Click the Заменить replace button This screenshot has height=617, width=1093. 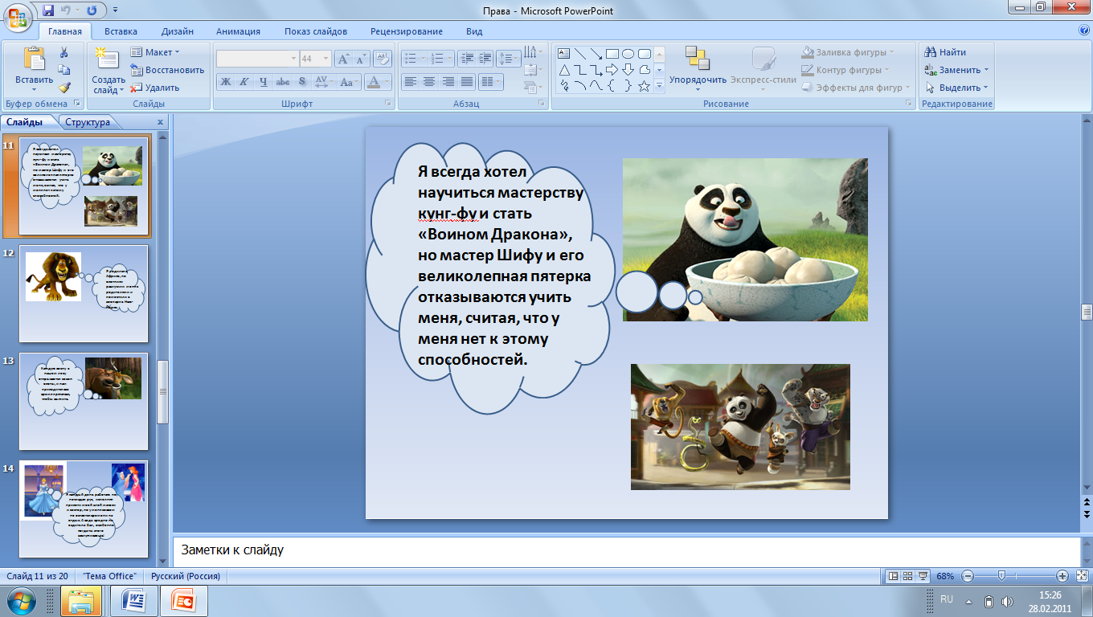956,70
